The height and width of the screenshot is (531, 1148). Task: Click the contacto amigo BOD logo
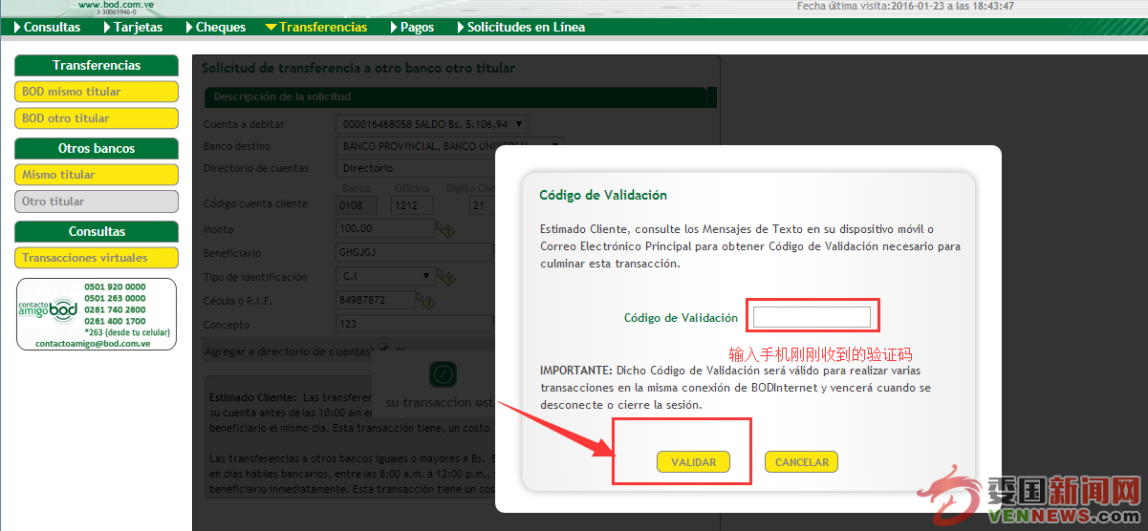point(48,308)
